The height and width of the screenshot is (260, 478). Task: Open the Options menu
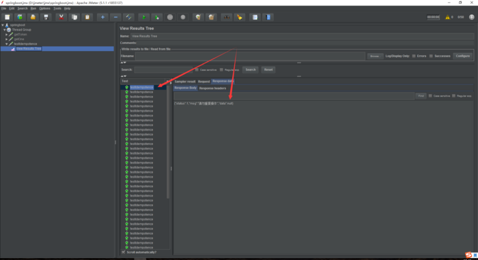pyautogui.click(x=44, y=8)
